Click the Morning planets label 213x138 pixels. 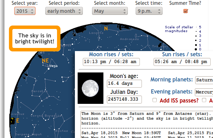[x=171, y=79]
